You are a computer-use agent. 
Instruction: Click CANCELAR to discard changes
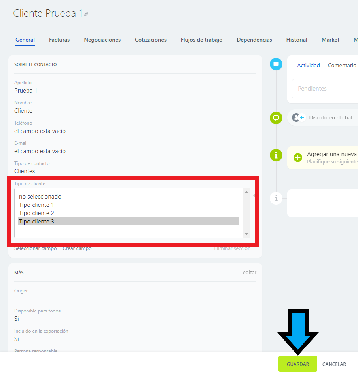(334, 364)
